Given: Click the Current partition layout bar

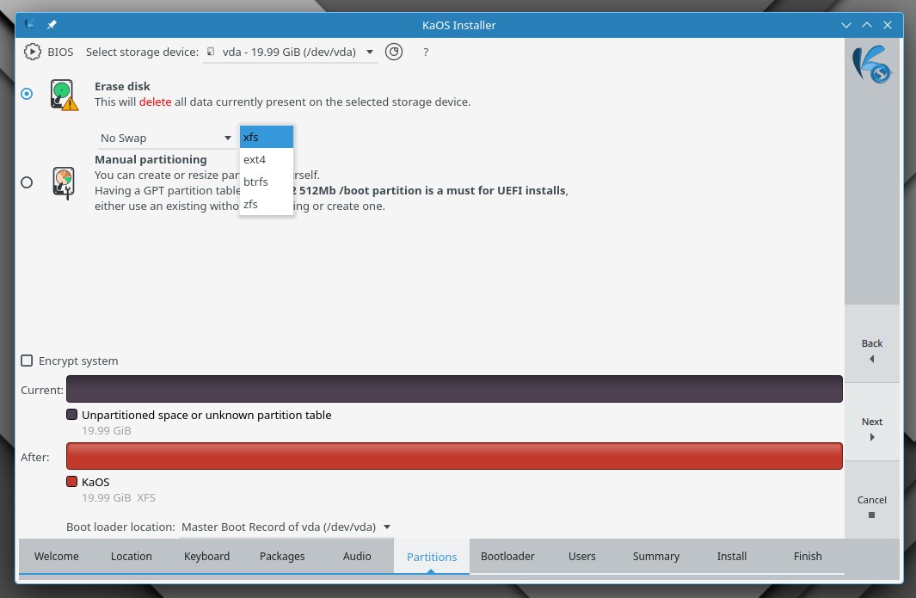Looking at the screenshot, I should 454,389.
